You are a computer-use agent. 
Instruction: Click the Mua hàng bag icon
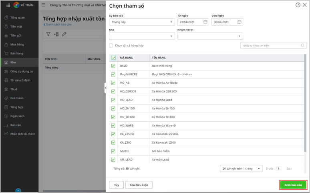point(6,44)
